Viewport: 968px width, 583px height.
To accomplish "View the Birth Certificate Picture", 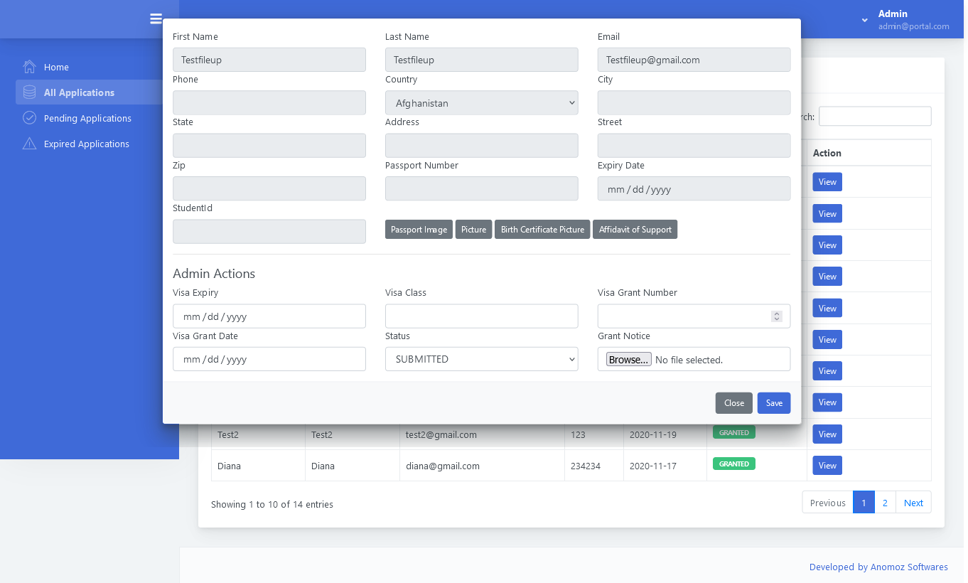I will (x=542, y=230).
